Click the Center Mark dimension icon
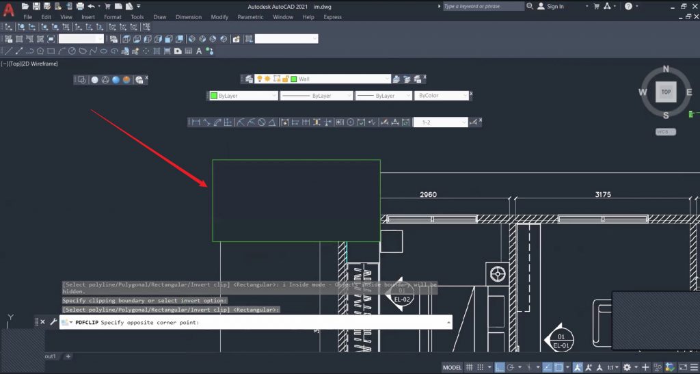The width and height of the screenshot is (700, 374). [351, 122]
